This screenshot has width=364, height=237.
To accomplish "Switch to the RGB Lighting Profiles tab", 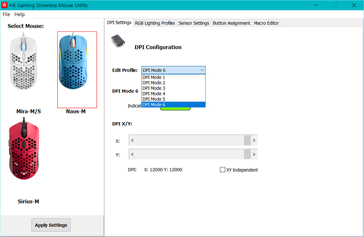I will click(155, 23).
